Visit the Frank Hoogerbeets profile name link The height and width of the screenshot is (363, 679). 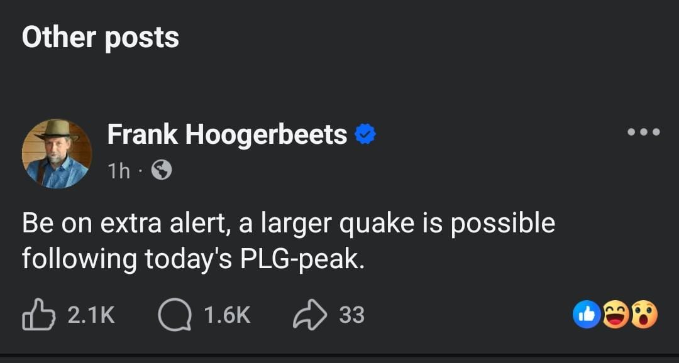point(227,134)
